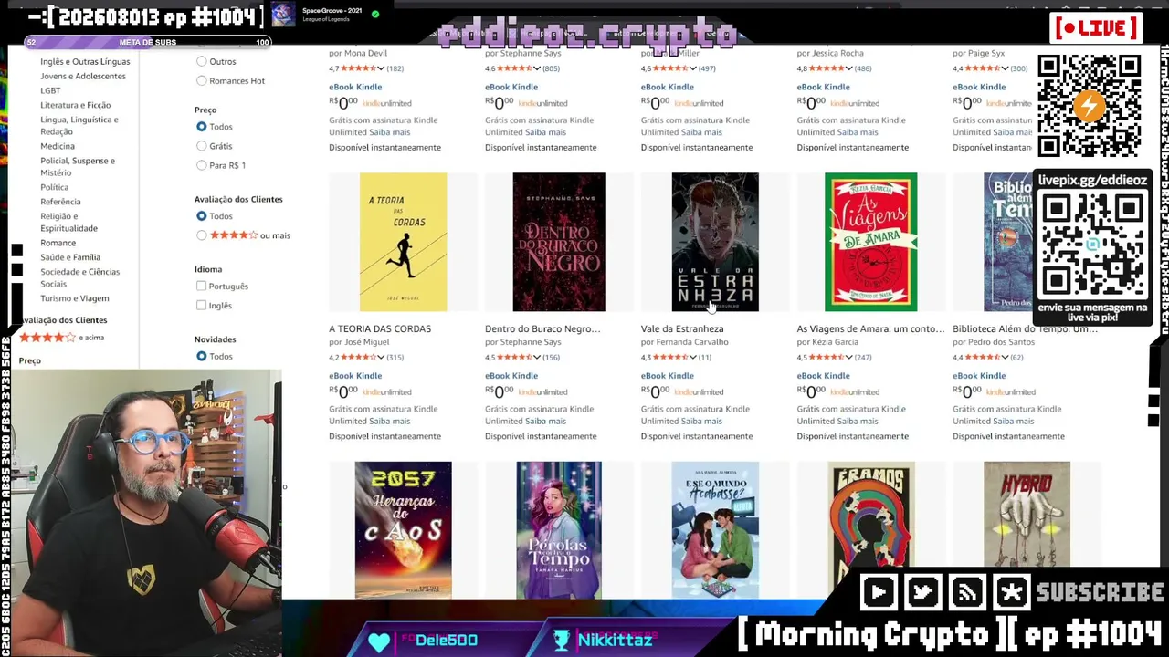Click the Kindle Unlimited logo under As Viagens de Amara
The height and width of the screenshot is (657, 1169).
pyautogui.click(x=856, y=392)
